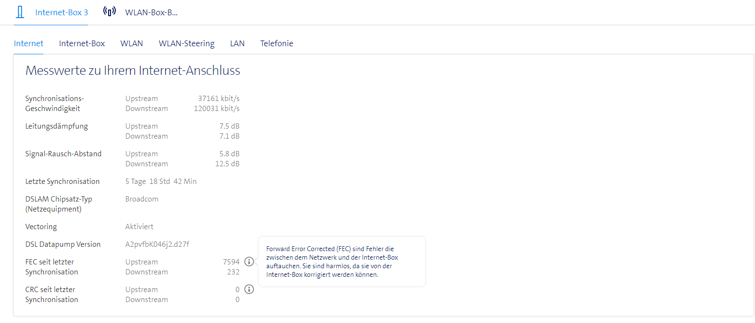Switch to the Telefonie tab

pyautogui.click(x=276, y=43)
